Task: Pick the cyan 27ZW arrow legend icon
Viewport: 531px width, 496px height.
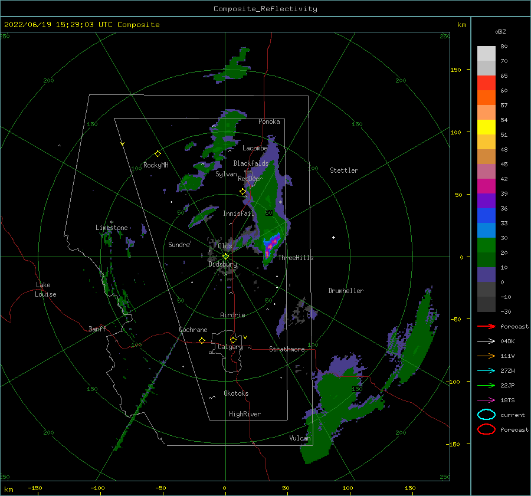Action: (x=486, y=371)
